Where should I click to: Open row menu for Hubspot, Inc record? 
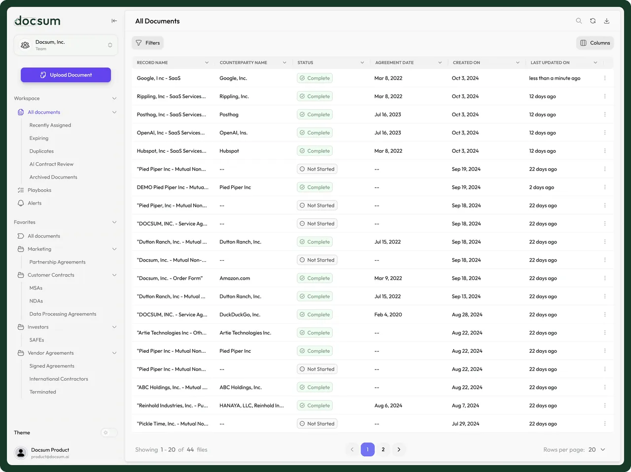[x=605, y=151]
